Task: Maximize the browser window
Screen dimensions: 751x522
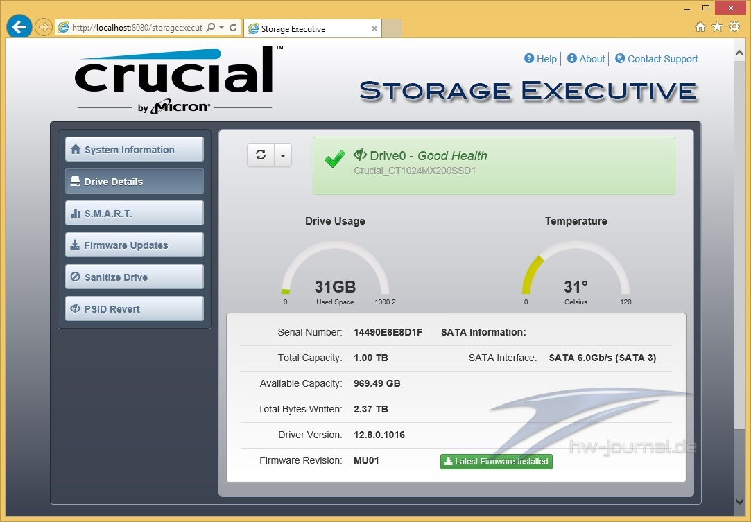Action: coord(705,8)
